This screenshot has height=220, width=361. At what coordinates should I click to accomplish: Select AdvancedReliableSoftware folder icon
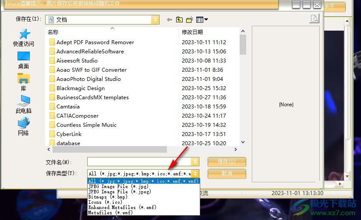(x=52, y=52)
